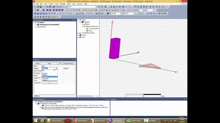Click the Save disk icon in toolbar
220x123 pixels.
tap(41, 7)
